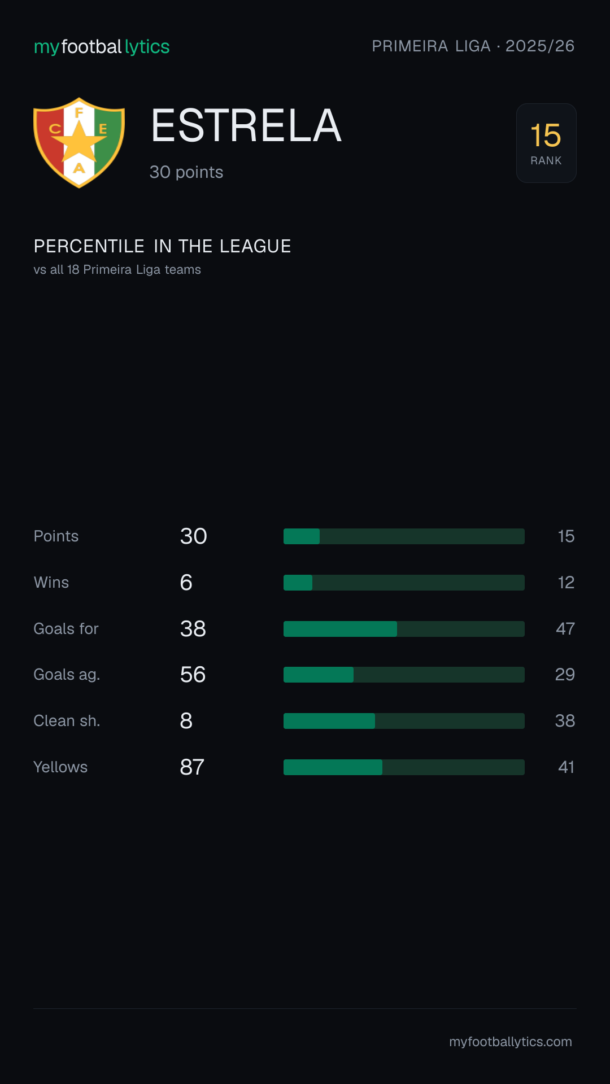Image resolution: width=610 pixels, height=1084 pixels.
Task: Select the Clean sh. stat label
Action: [x=67, y=721]
